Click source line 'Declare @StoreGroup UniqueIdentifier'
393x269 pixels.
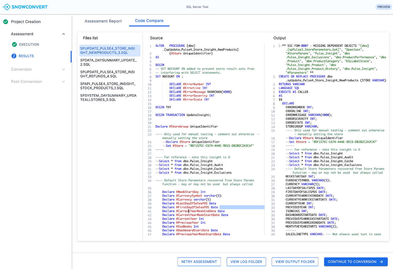click(x=187, y=126)
